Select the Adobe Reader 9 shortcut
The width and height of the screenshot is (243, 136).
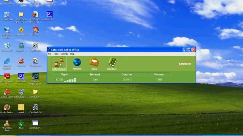pyautogui.click(x=7, y=79)
